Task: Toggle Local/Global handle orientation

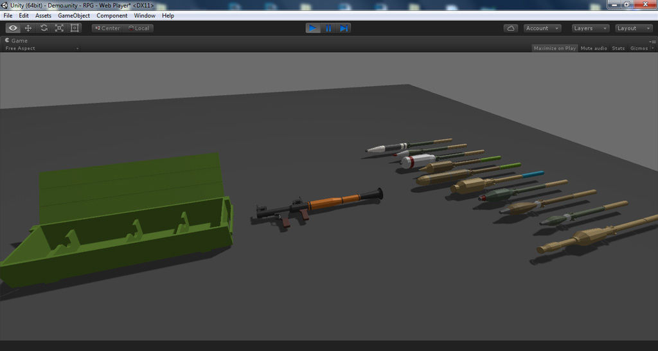Action: click(x=139, y=28)
